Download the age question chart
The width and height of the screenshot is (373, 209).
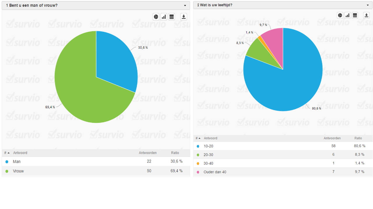tap(367, 15)
